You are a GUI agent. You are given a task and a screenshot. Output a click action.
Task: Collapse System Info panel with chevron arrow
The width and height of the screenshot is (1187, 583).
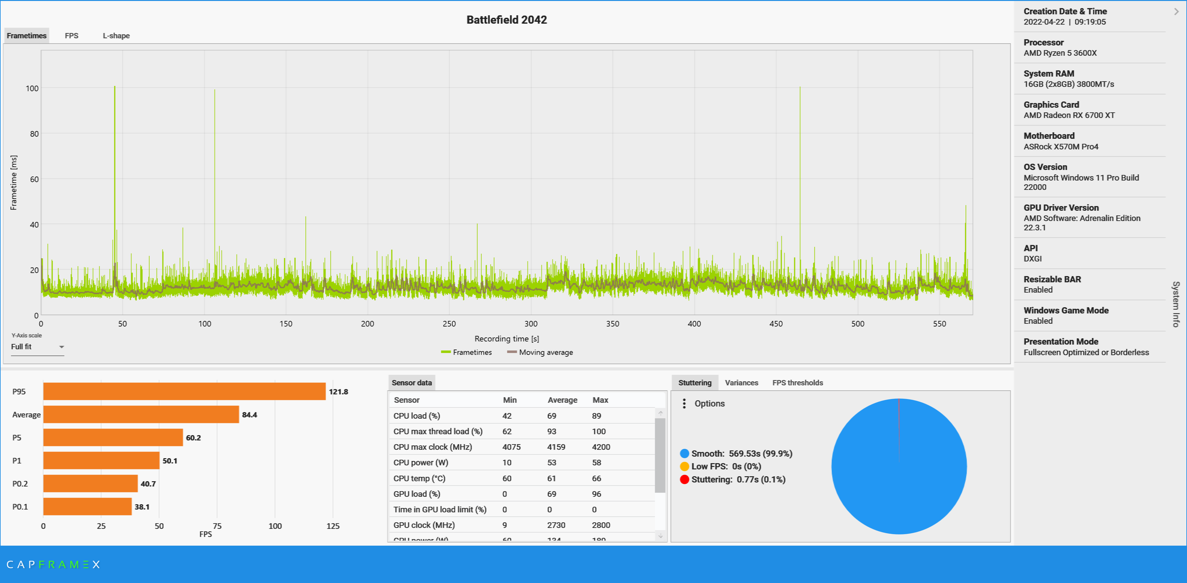point(1176,12)
